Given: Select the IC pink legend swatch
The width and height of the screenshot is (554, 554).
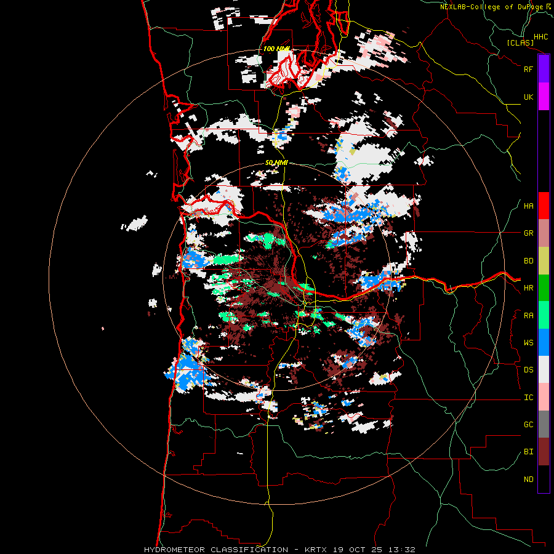Looking at the screenshot, I should [544, 397].
